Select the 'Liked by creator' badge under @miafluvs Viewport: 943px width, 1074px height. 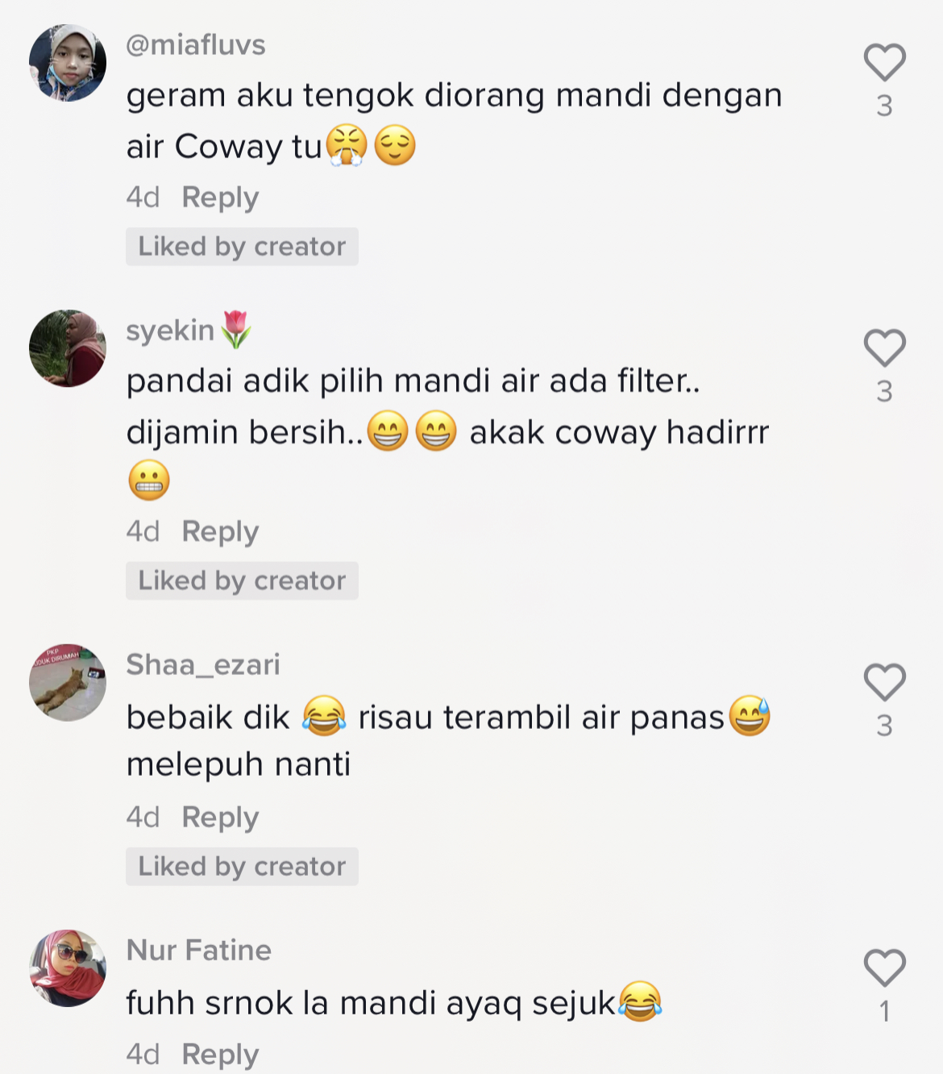242,247
